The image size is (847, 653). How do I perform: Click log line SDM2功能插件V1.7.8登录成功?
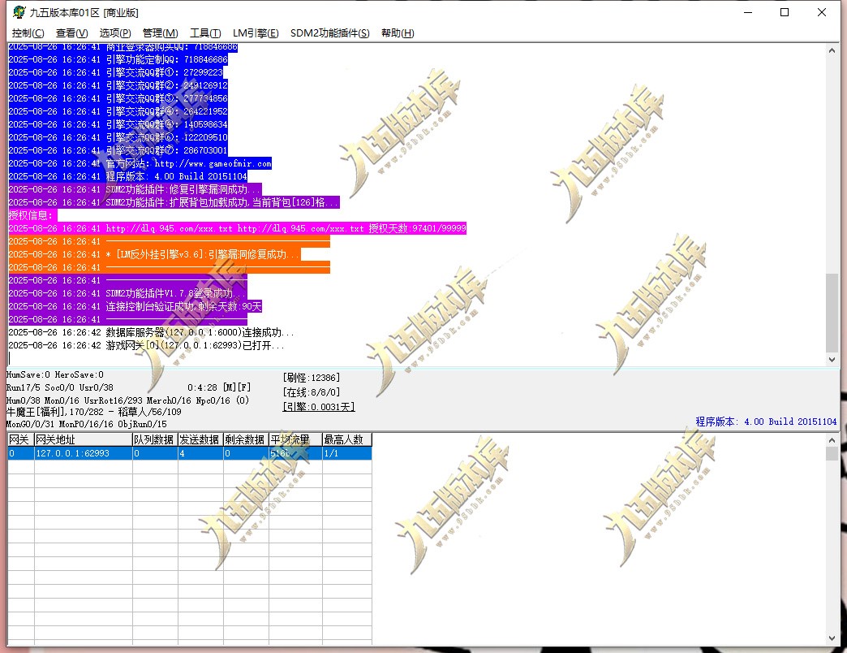(x=127, y=293)
